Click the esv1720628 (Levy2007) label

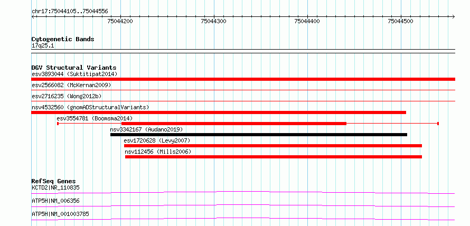coord(157,140)
